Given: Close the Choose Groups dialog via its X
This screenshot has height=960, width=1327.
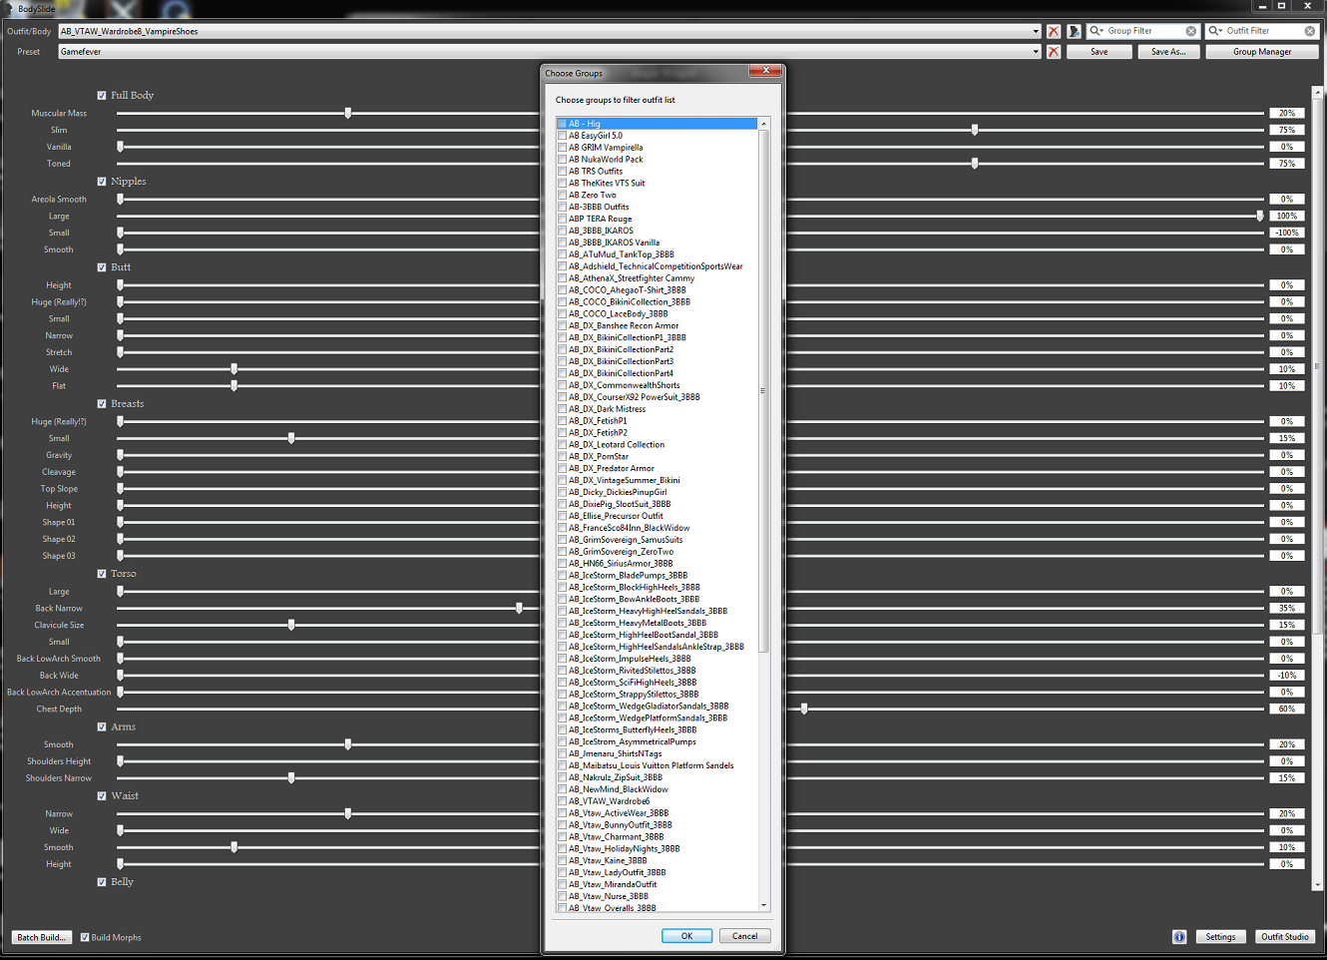Looking at the screenshot, I should click(765, 71).
